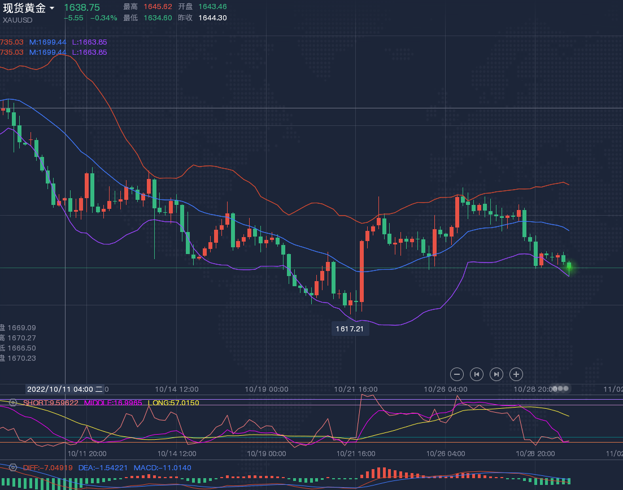The image size is (623, 490).
Task: Click the three-dot handle on the time axis
Action: pyautogui.click(x=561, y=388)
